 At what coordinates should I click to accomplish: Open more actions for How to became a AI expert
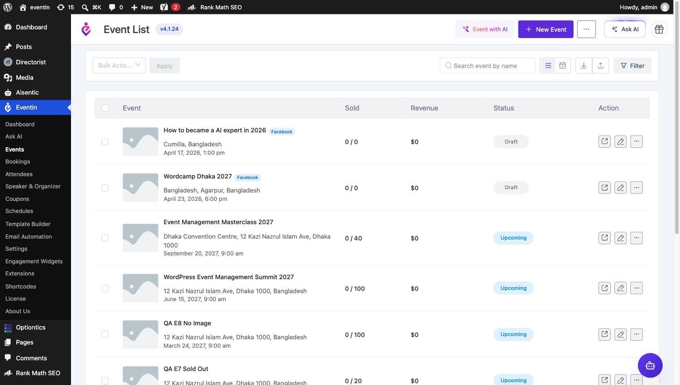tap(637, 141)
